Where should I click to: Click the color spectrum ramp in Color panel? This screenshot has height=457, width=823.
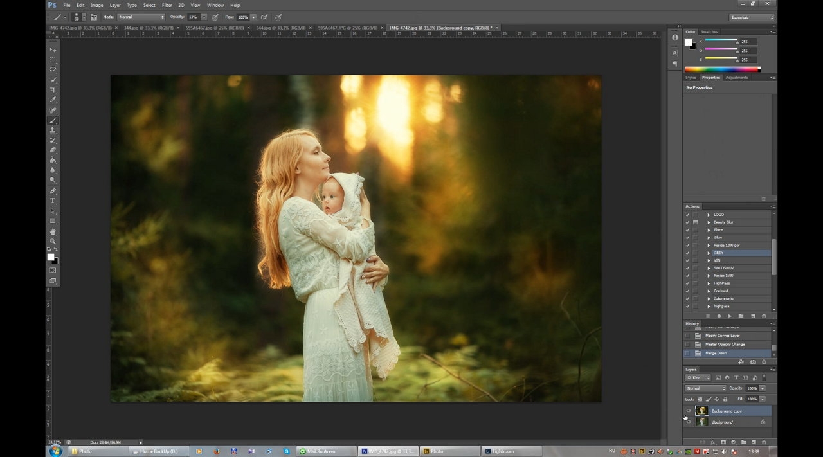point(723,69)
